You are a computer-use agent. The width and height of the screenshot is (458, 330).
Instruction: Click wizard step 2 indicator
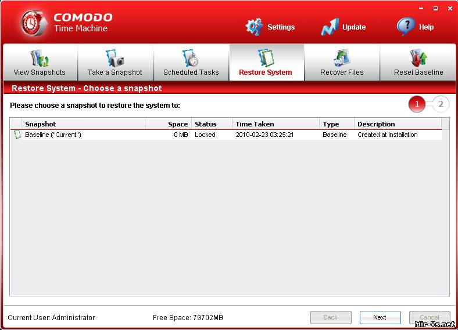[x=441, y=104]
